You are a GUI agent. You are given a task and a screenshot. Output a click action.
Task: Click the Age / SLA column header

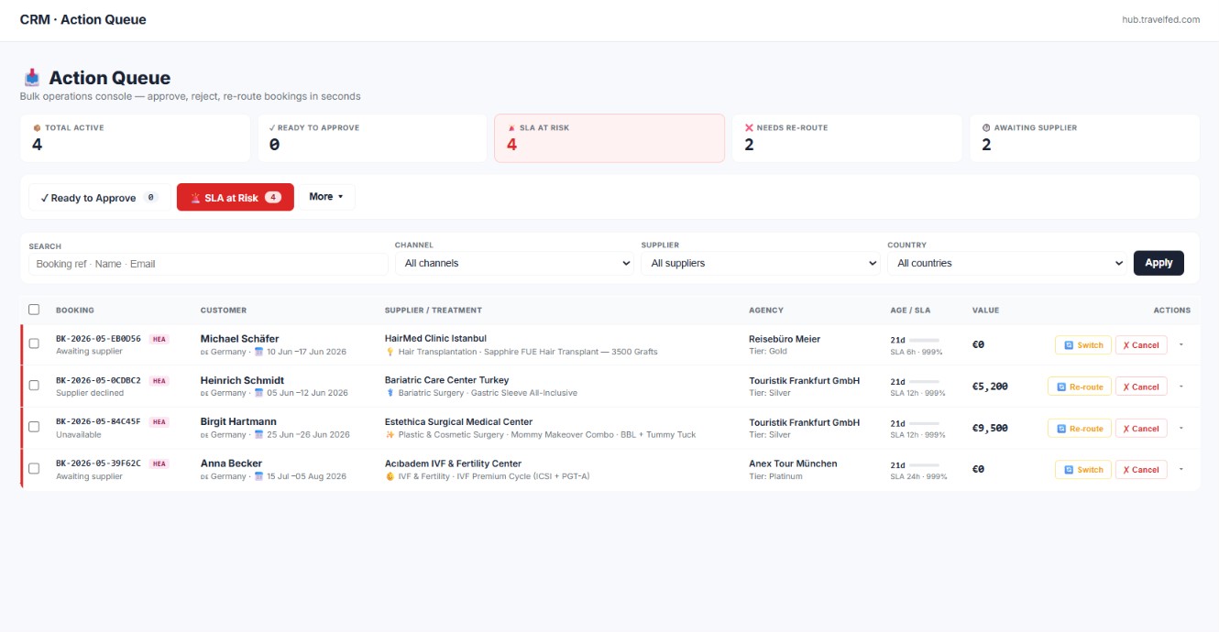[910, 311]
